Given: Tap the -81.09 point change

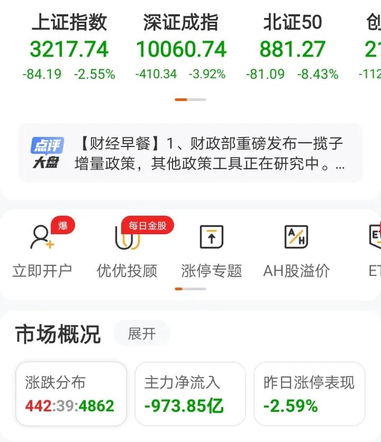Looking at the screenshot, I should click(265, 75).
